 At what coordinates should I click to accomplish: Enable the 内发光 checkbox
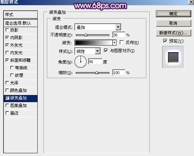click(7, 52)
